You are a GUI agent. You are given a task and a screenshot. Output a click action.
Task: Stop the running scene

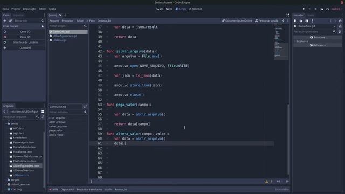point(315,9)
